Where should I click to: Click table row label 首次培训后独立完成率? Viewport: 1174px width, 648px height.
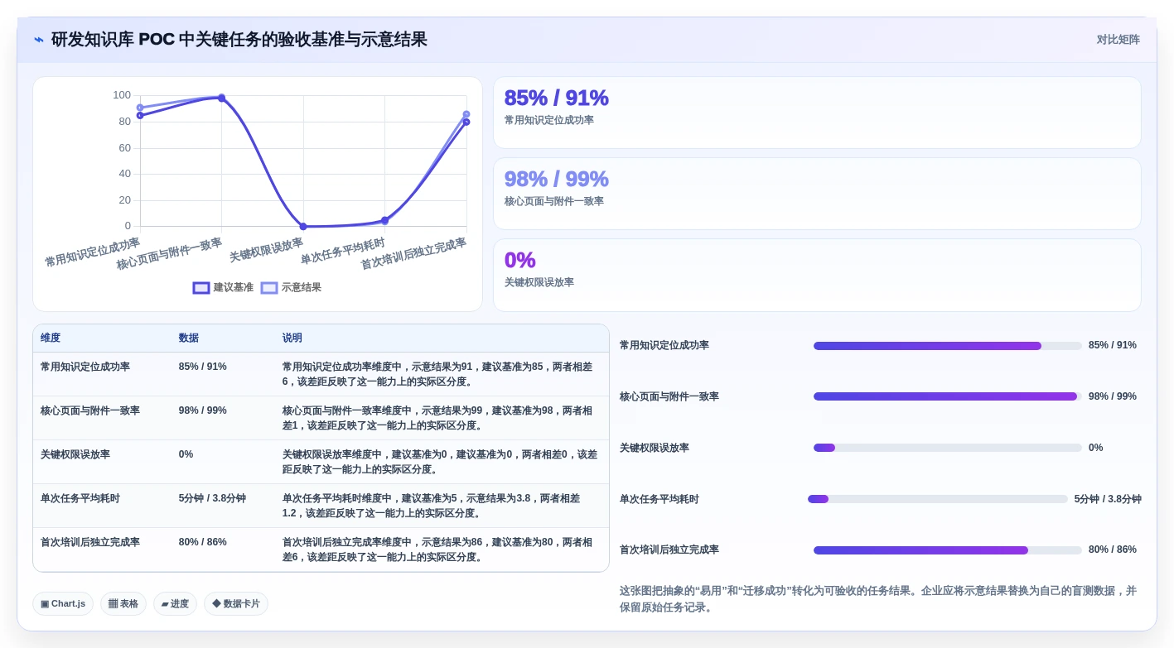pyautogui.click(x=90, y=543)
